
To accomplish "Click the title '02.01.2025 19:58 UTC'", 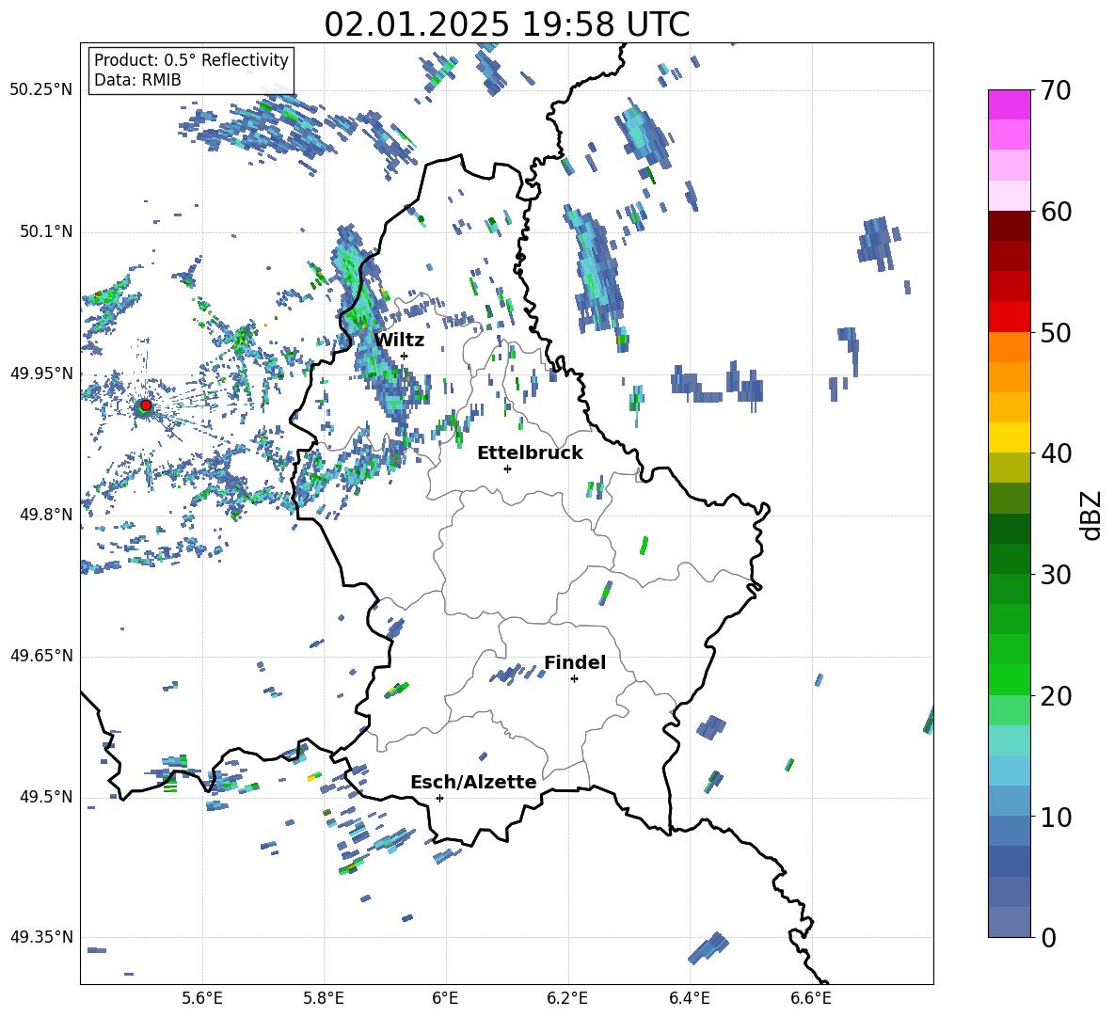I will pos(506,24).
